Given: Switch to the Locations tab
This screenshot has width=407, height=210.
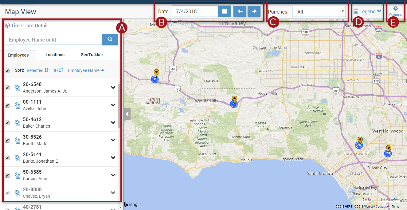Looking at the screenshot, I should point(55,55).
